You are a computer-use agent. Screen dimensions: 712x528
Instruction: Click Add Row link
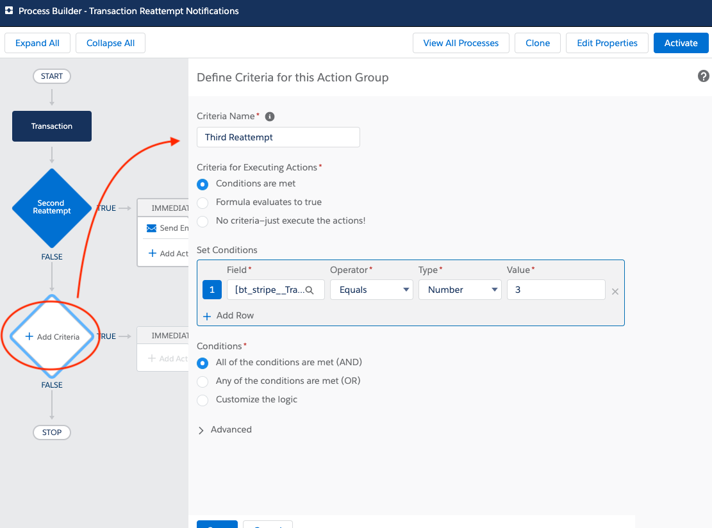pos(228,315)
